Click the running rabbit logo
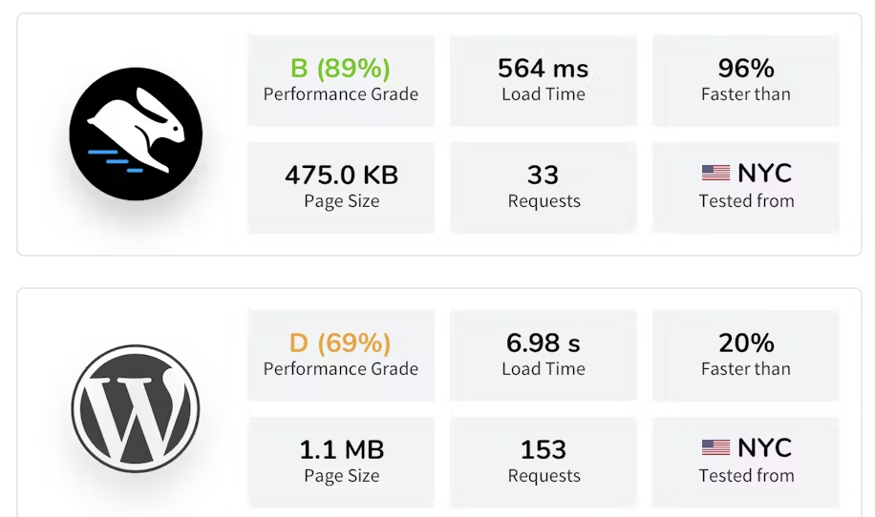 [136, 134]
